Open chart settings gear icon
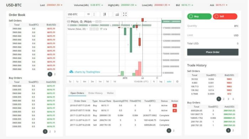Viewport: 249px width, 139px height. pyautogui.click(x=177, y=81)
